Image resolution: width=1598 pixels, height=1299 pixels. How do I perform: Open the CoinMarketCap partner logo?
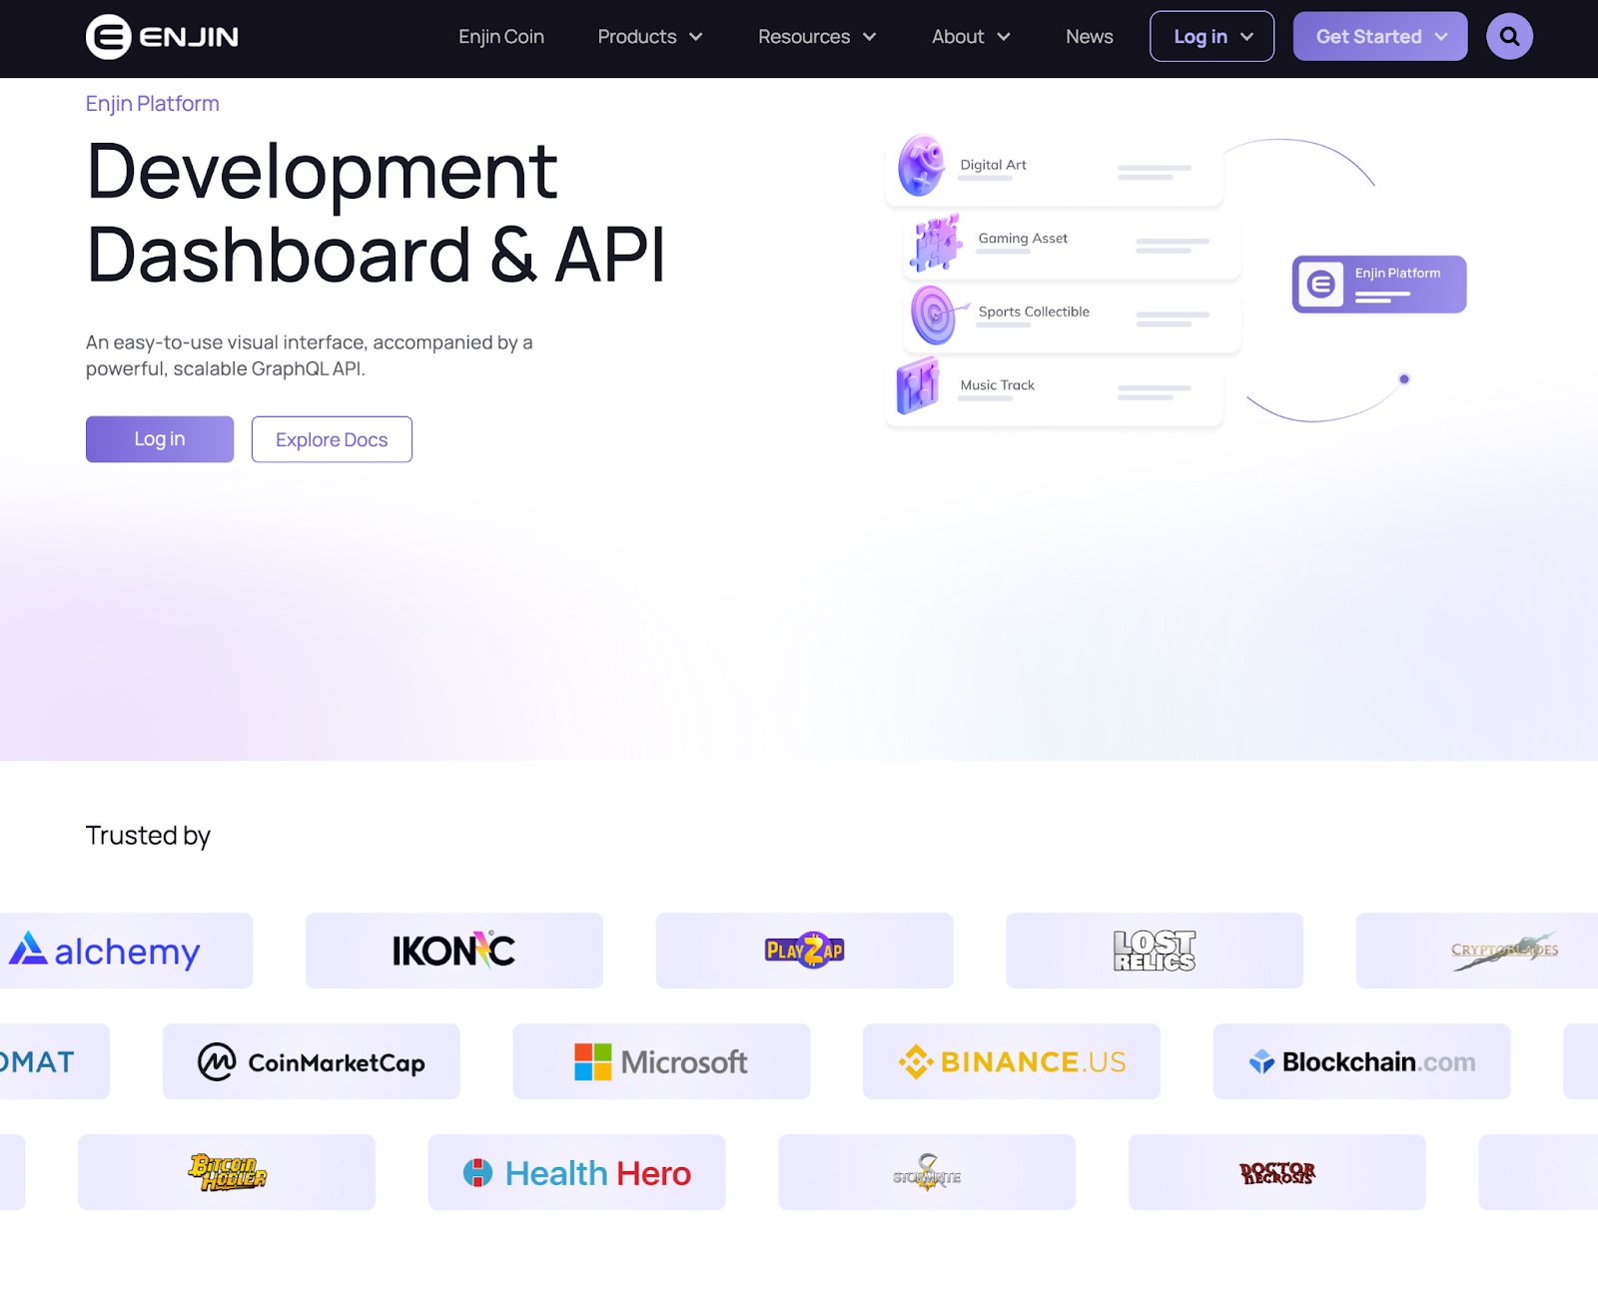click(312, 1061)
